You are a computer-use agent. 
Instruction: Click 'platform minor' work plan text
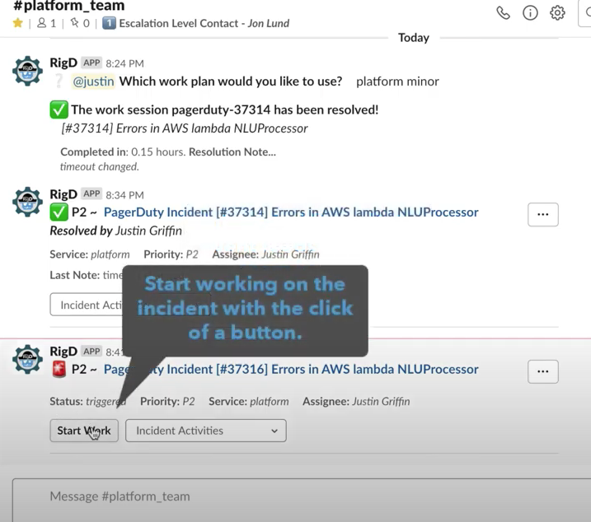(x=397, y=82)
